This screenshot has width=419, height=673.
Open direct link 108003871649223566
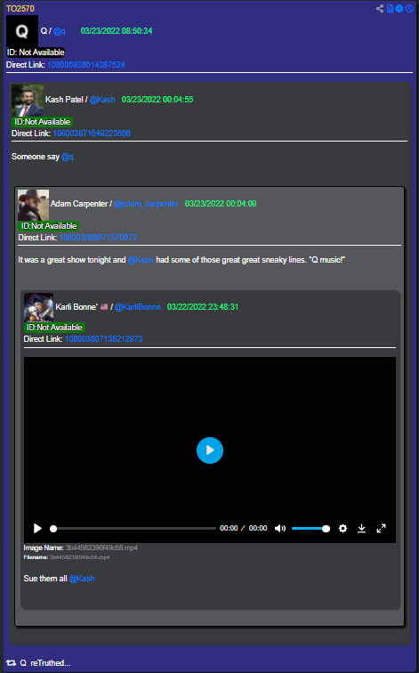[x=92, y=134]
